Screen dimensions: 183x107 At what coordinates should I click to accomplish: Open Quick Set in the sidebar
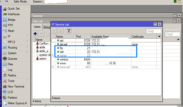point(14,9)
